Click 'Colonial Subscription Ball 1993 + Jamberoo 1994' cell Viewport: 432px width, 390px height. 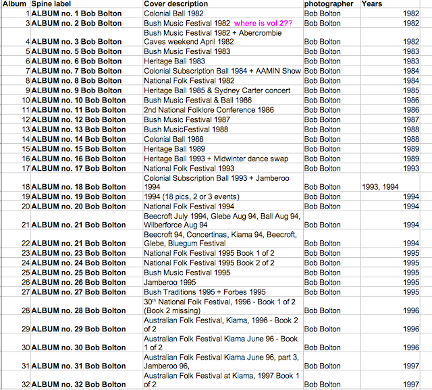pyautogui.click(x=223, y=182)
